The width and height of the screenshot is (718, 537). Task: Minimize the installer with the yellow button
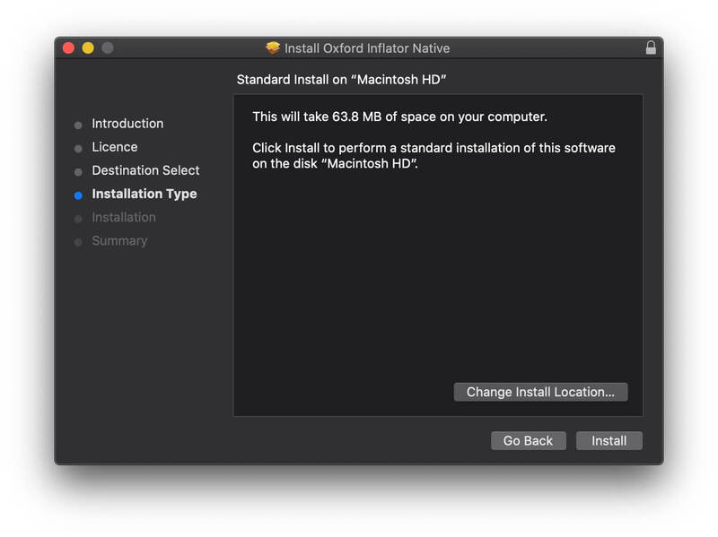tap(88, 48)
